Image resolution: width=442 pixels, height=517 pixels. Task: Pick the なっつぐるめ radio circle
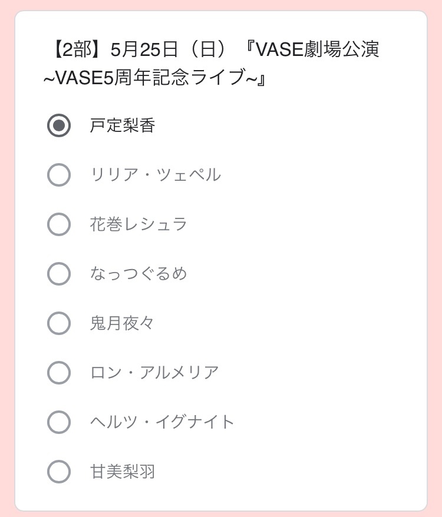(59, 274)
